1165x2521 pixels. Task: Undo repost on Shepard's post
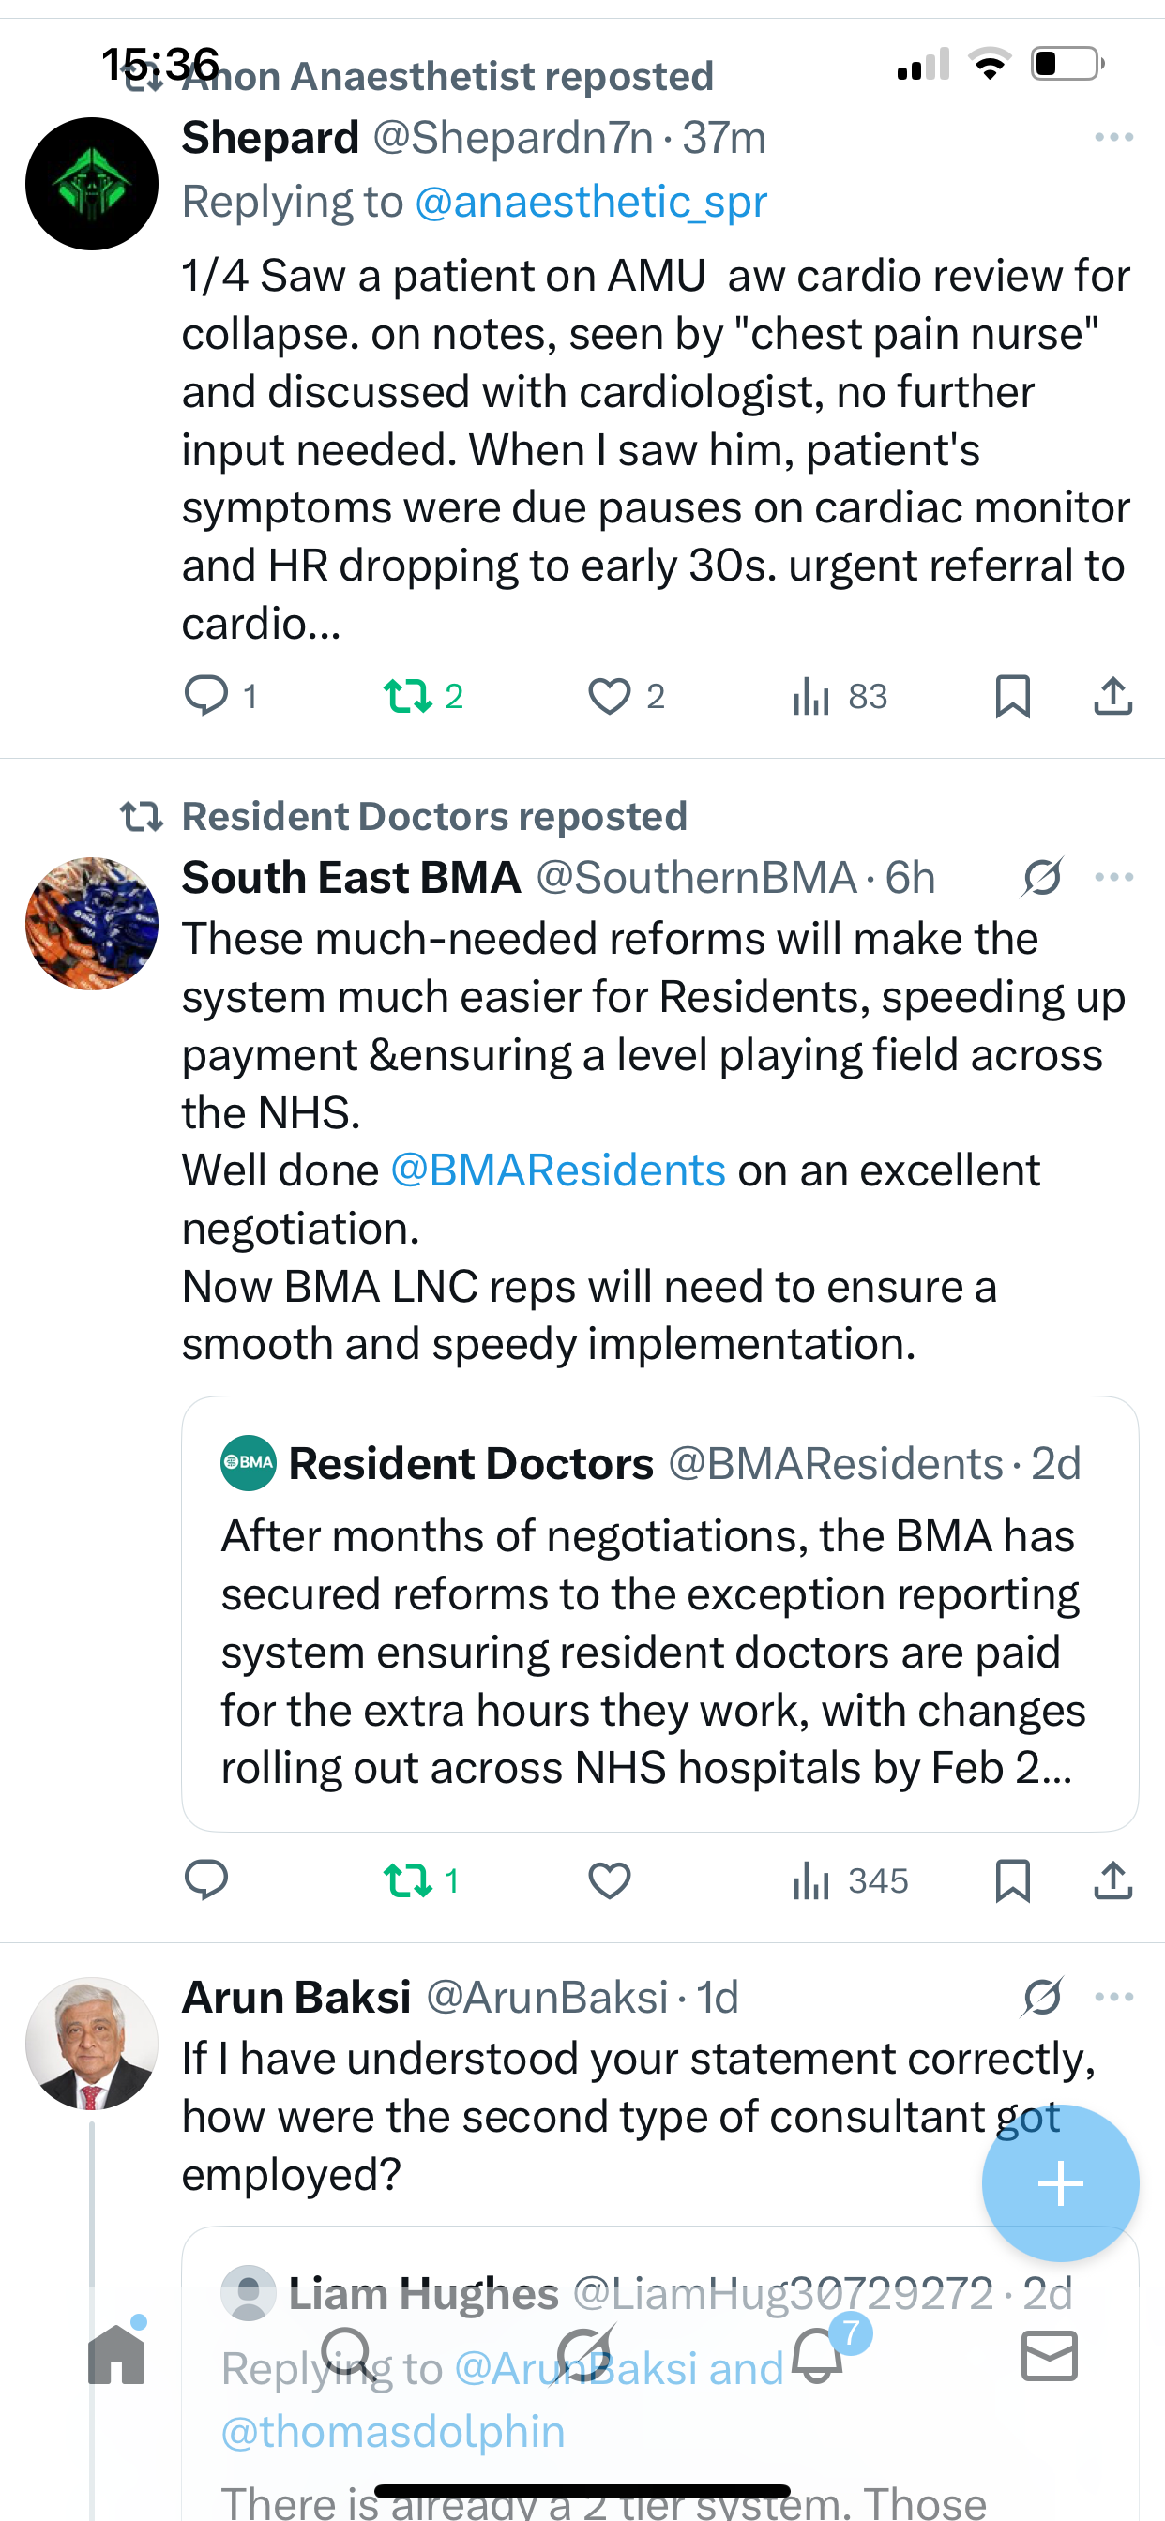(407, 696)
